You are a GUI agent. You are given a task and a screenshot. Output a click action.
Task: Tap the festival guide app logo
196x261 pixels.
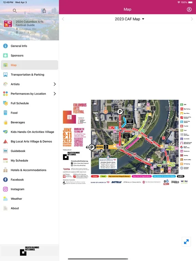point(8,24)
